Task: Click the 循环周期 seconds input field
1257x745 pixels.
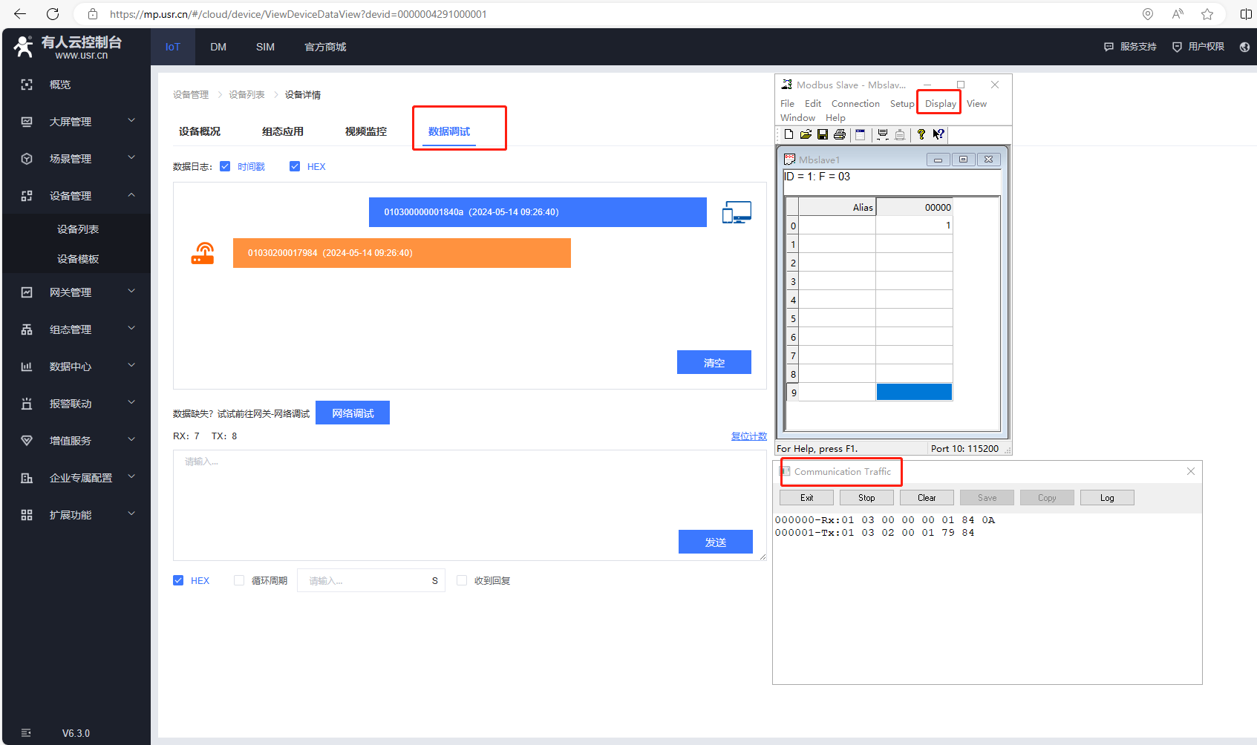Action: coord(364,580)
